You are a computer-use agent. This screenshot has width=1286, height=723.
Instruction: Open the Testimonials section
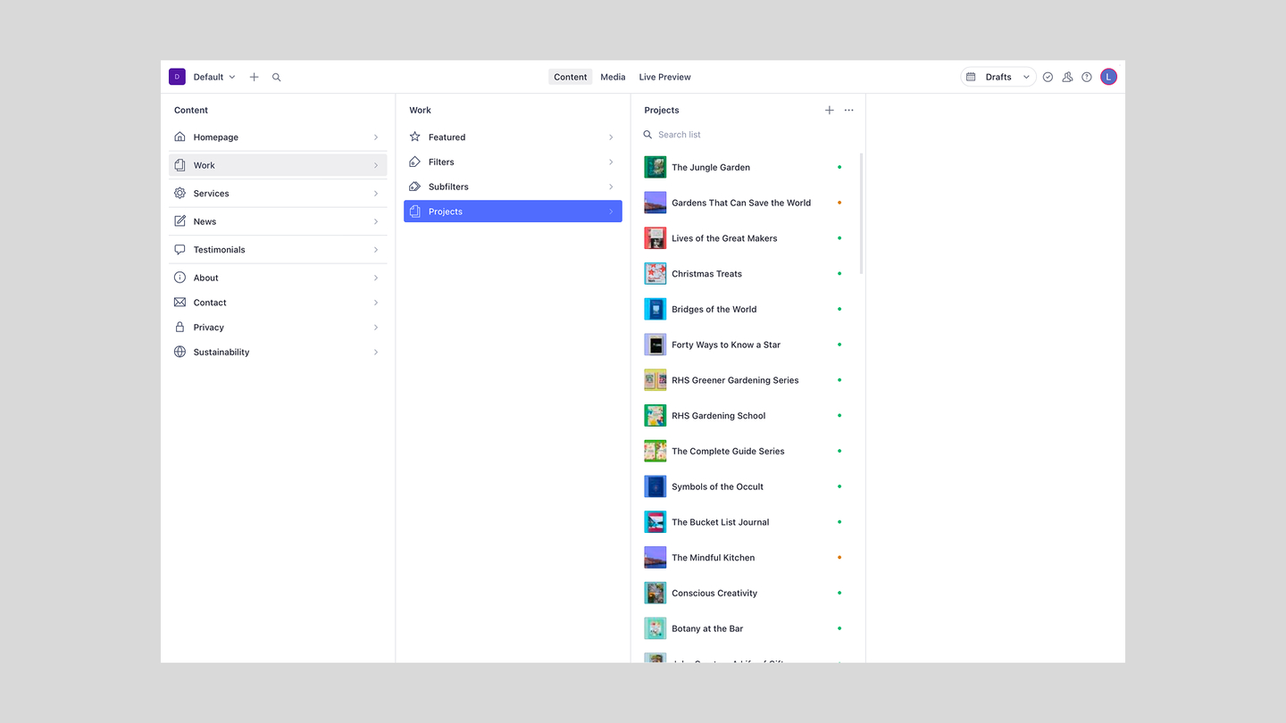[278, 250]
